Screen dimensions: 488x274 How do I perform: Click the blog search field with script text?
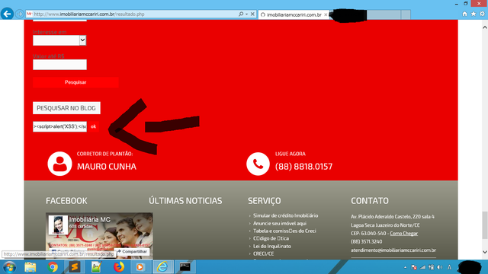59,126
